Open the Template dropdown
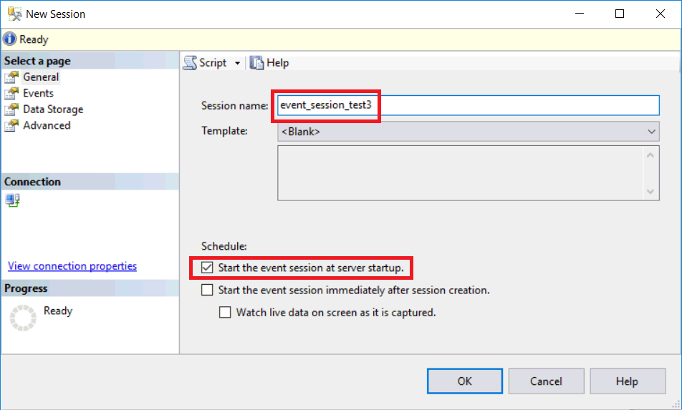 click(x=651, y=132)
